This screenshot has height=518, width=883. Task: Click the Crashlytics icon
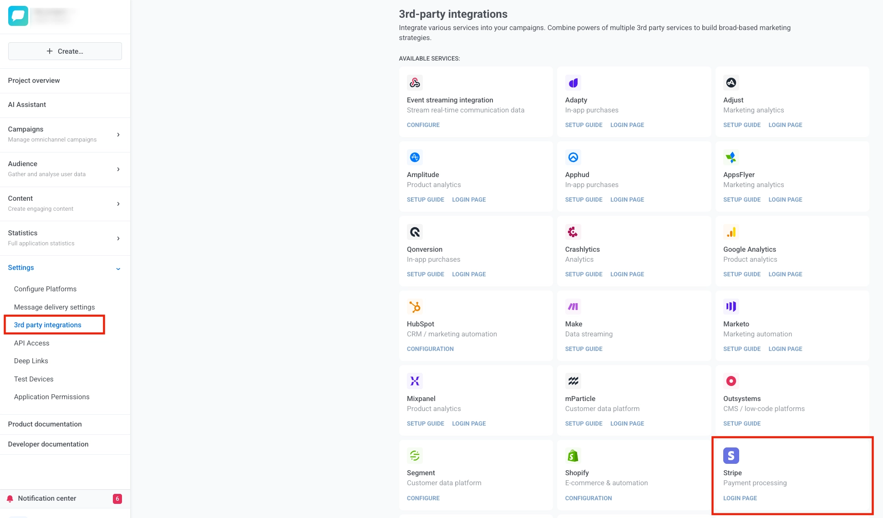pos(573,232)
